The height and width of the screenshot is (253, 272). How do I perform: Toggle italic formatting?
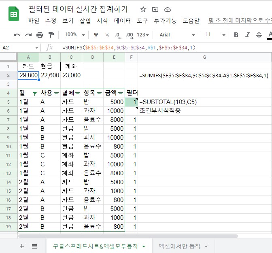click(248, 35)
